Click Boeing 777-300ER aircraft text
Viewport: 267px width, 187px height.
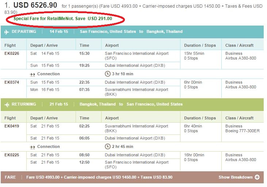(x=243, y=131)
